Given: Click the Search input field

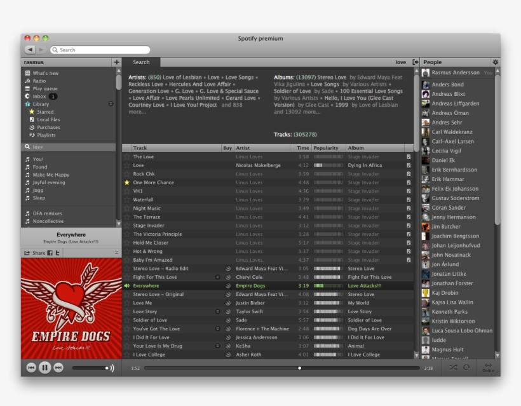Looking at the screenshot, I should [100, 50].
